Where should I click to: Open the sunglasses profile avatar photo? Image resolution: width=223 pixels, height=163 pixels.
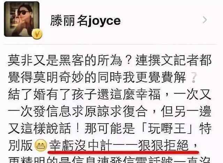[22, 19]
